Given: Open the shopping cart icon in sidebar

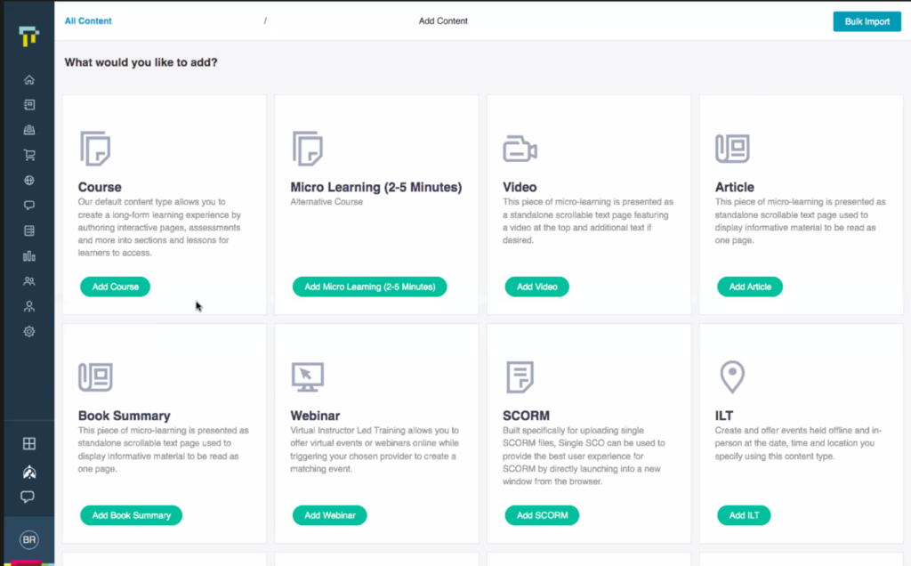Looking at the screenshot, I should (x=29, y=155).
